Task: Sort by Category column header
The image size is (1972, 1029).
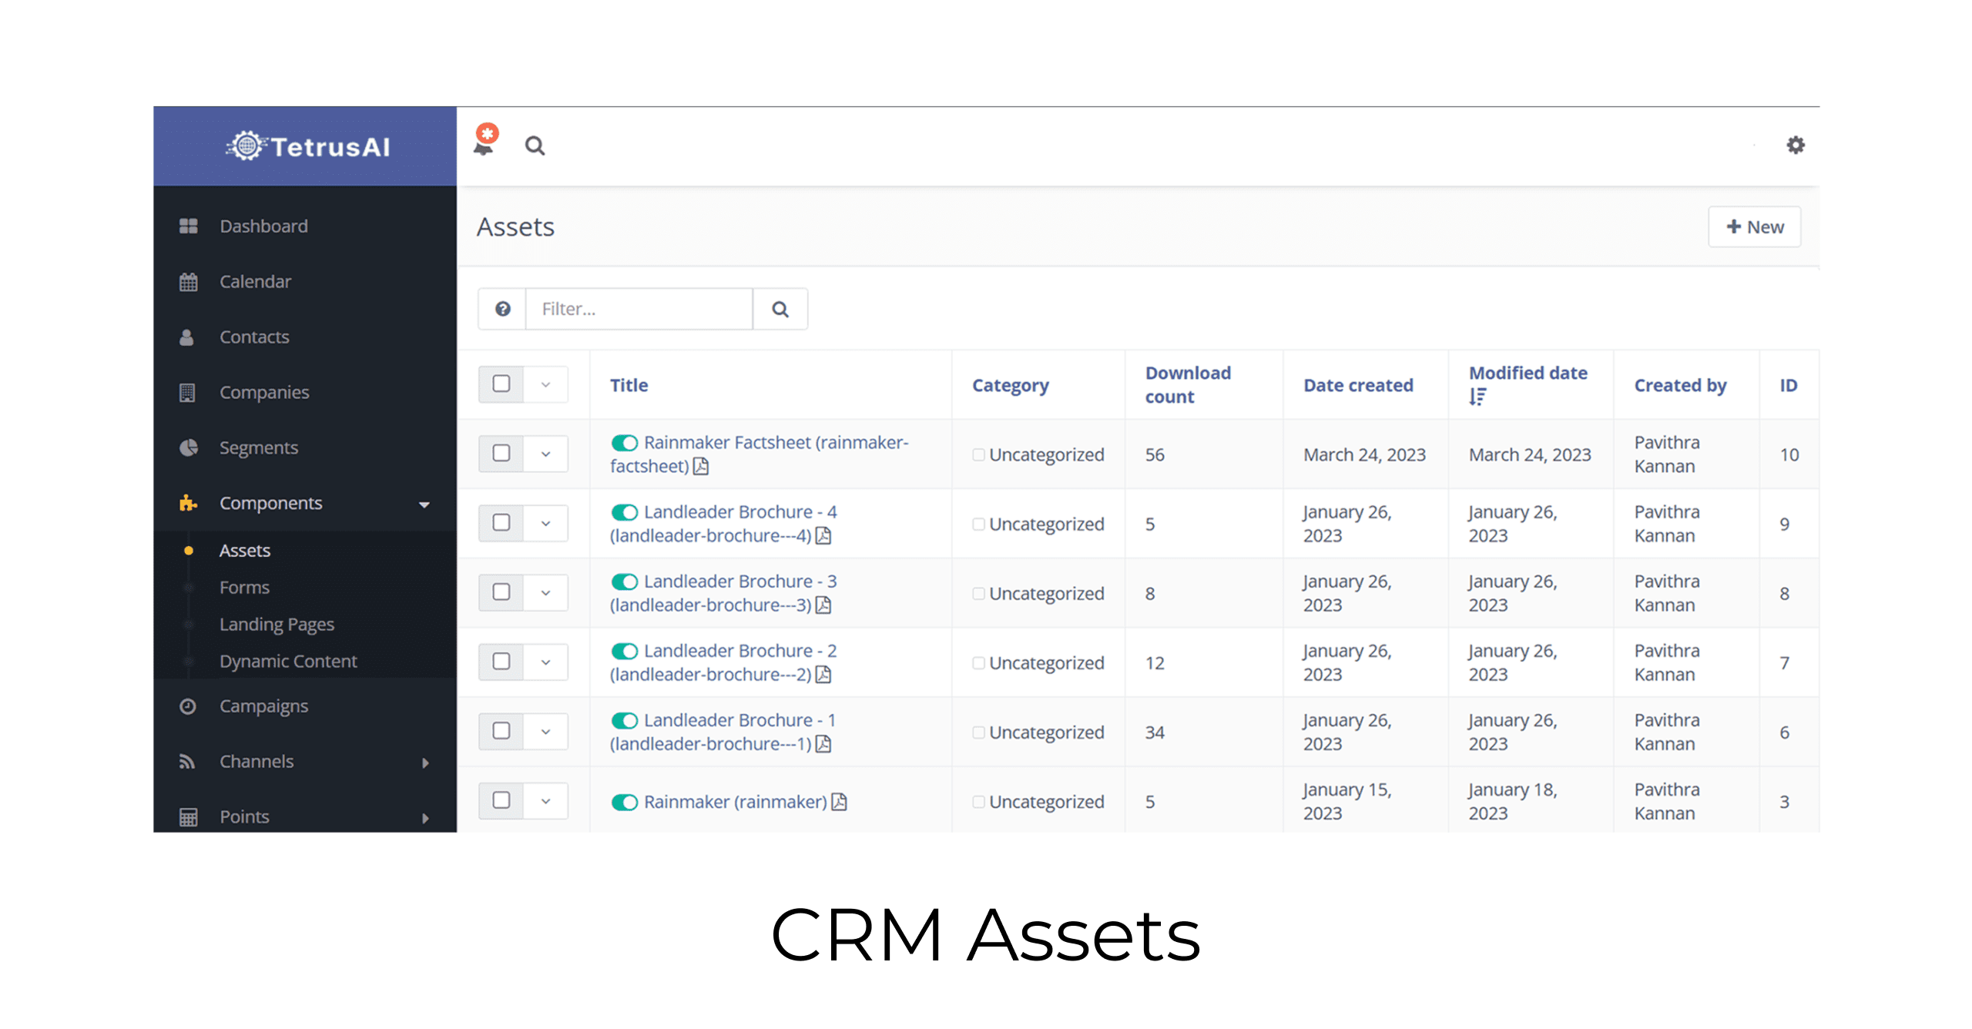Action: (1010, 385)
